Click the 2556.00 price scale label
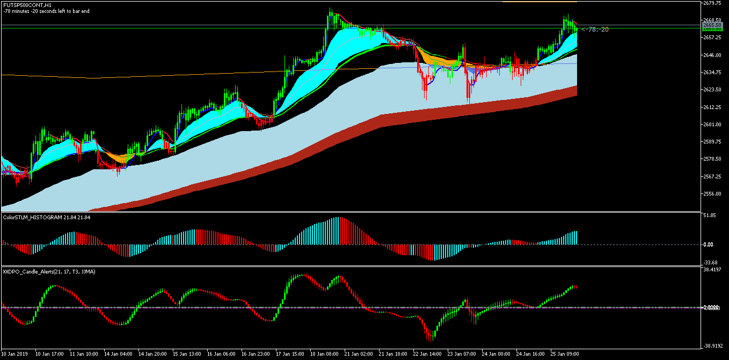The image size is (729, 360). tap(711, 194)
